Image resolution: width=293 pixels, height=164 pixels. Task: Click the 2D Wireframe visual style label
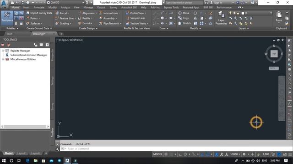coord(74,40)
